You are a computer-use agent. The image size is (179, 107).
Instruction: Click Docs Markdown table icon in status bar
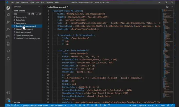click(x=88, y=105)
